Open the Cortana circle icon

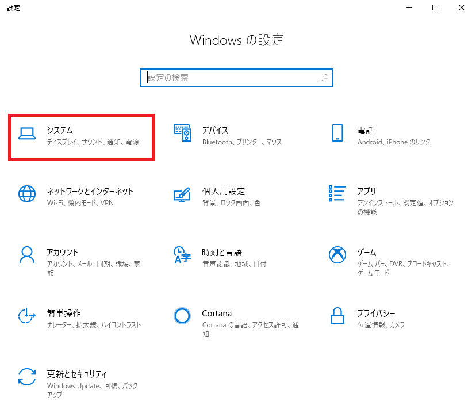click(x=182, y=316)
